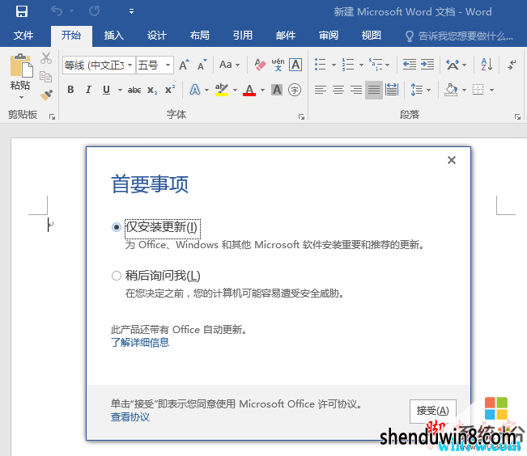Select the Format Painter brush
The image size is (527, 456).
[x=46, y=95]
